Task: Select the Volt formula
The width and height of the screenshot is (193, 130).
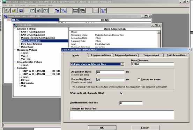Action: click(23, 86)
